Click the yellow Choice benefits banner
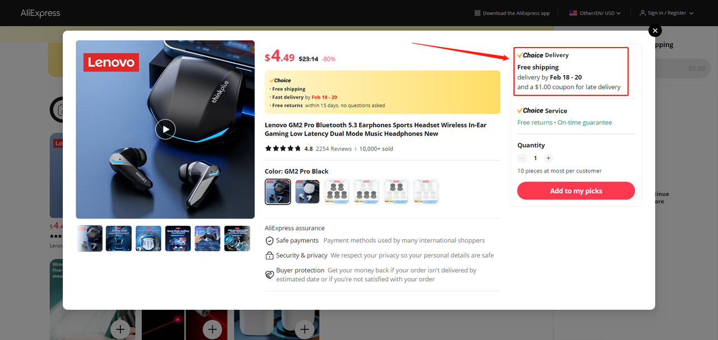 pyautogui.click(x=383, y=92)
